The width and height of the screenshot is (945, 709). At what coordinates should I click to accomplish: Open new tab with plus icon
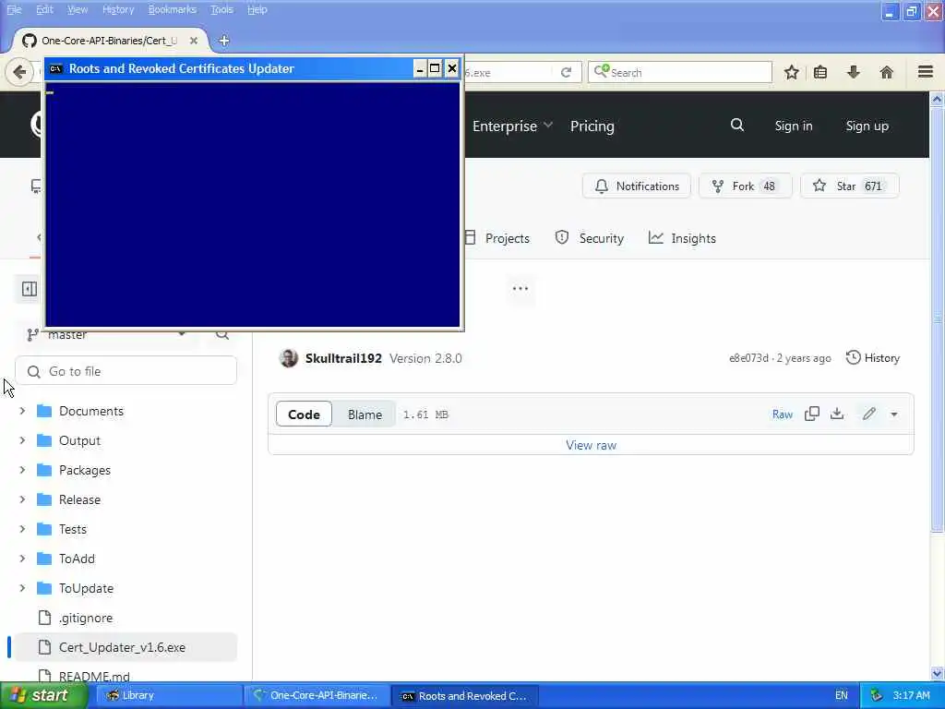(x=224, y=41)
